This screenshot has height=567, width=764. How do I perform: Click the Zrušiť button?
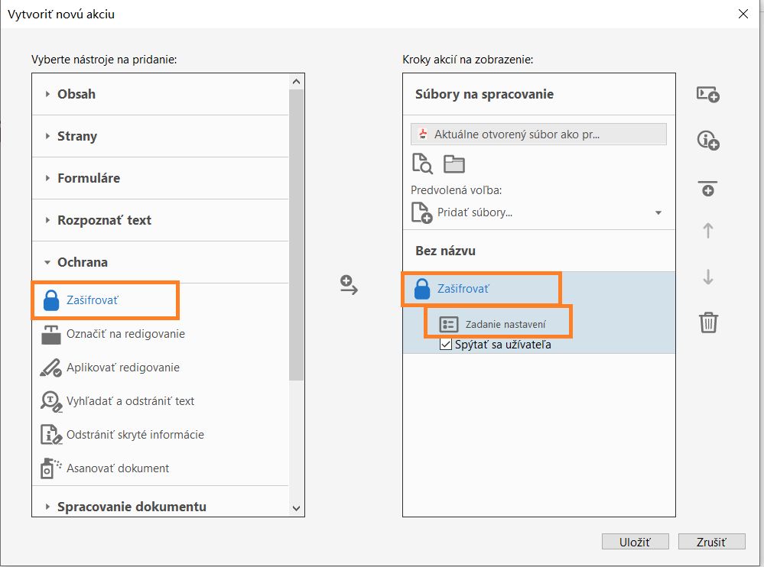711,542
